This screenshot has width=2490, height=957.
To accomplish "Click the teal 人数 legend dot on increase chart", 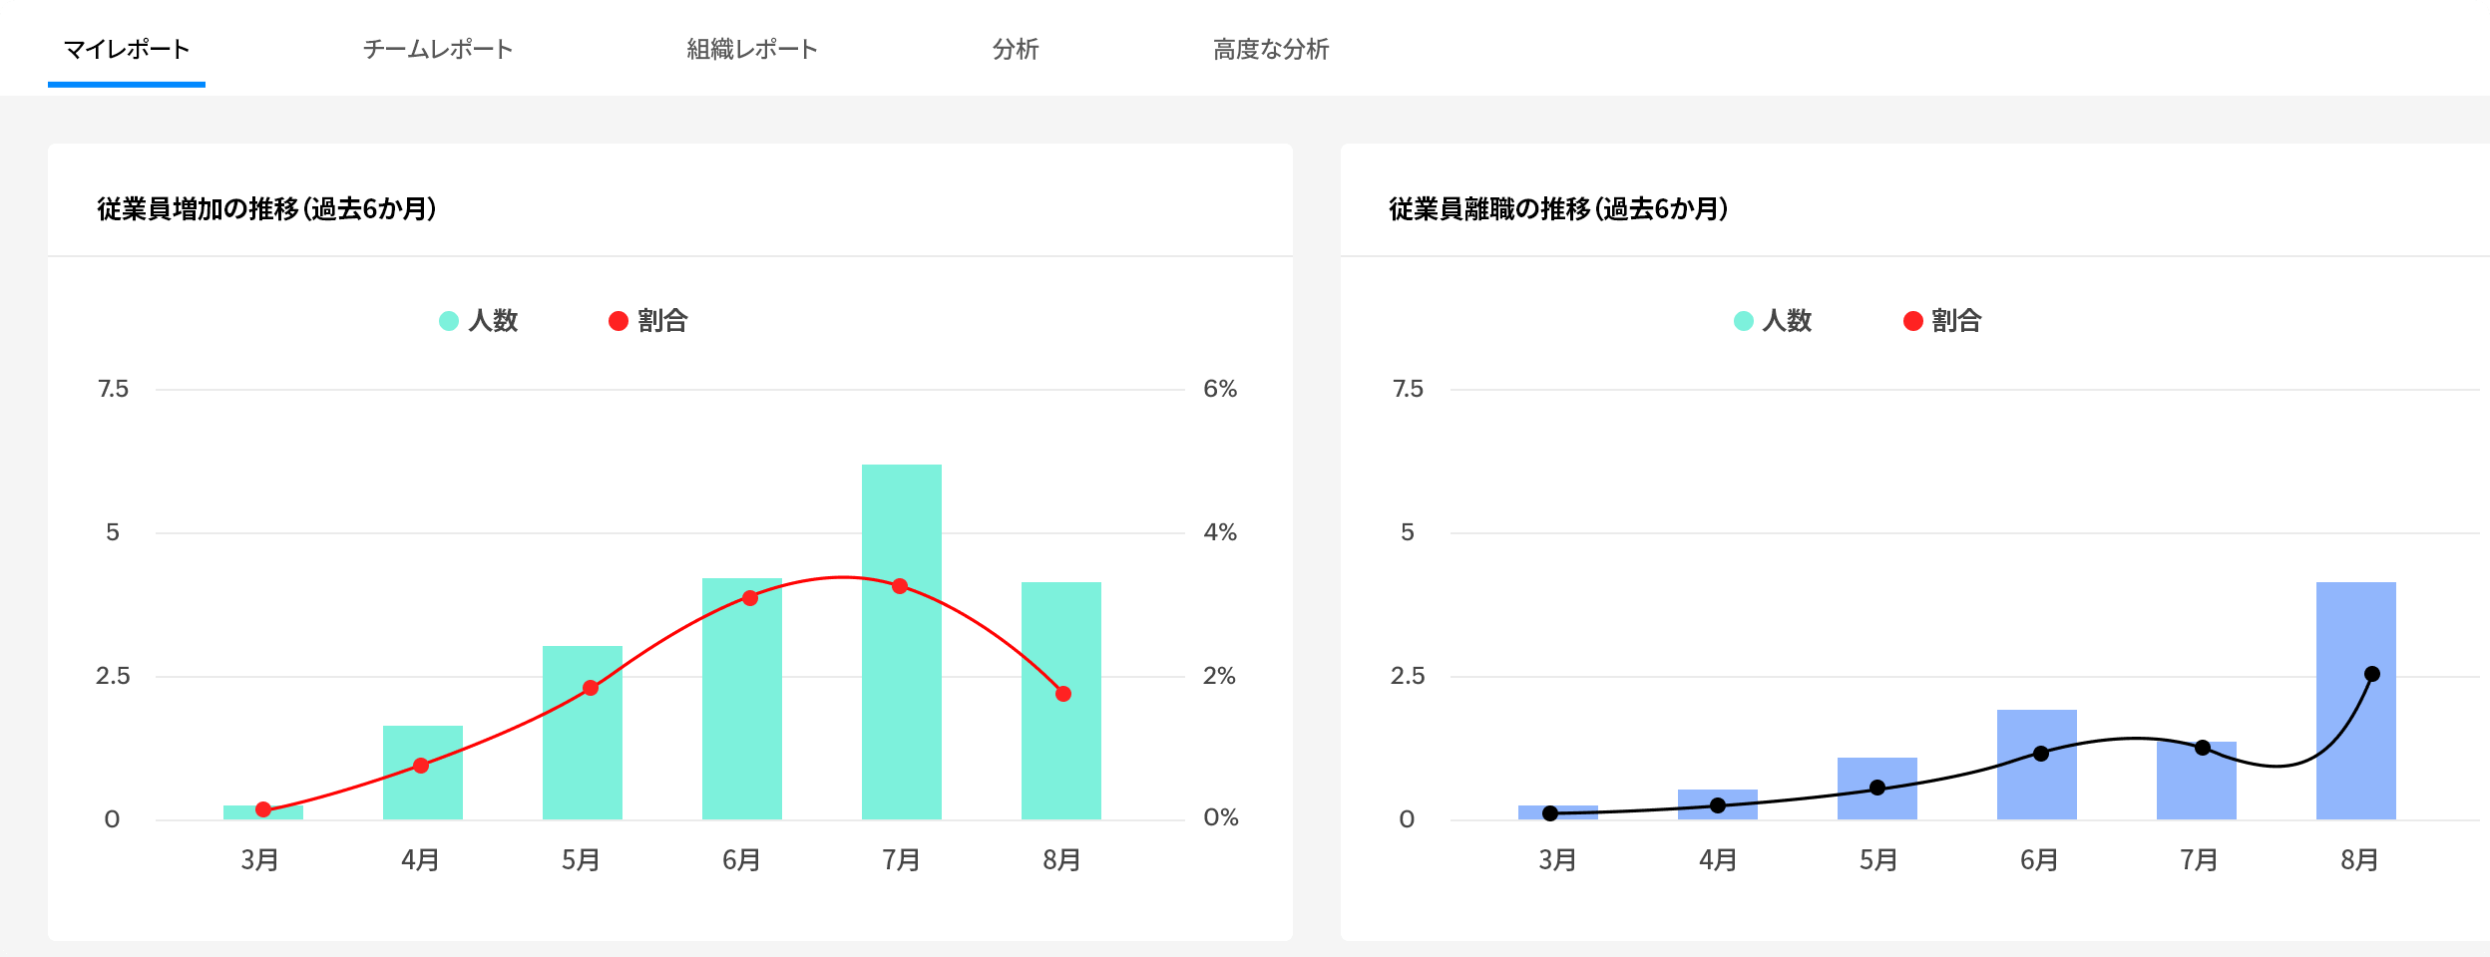I will [x=448, y=321].
